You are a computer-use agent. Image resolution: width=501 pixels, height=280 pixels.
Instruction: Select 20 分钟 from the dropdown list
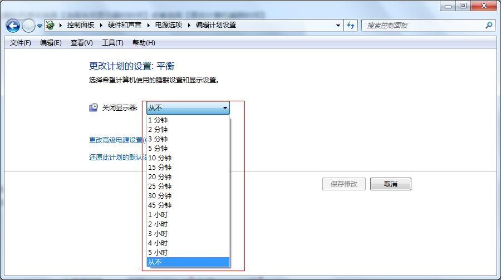point(188,177)
